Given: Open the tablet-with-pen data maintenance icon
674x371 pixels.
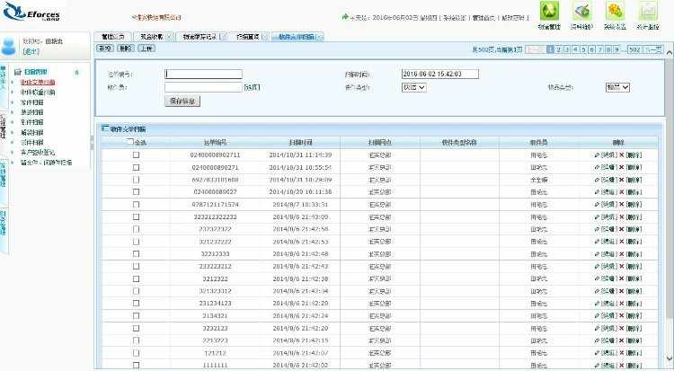Looking at the screenshot, I should click(x=582, y=11).
